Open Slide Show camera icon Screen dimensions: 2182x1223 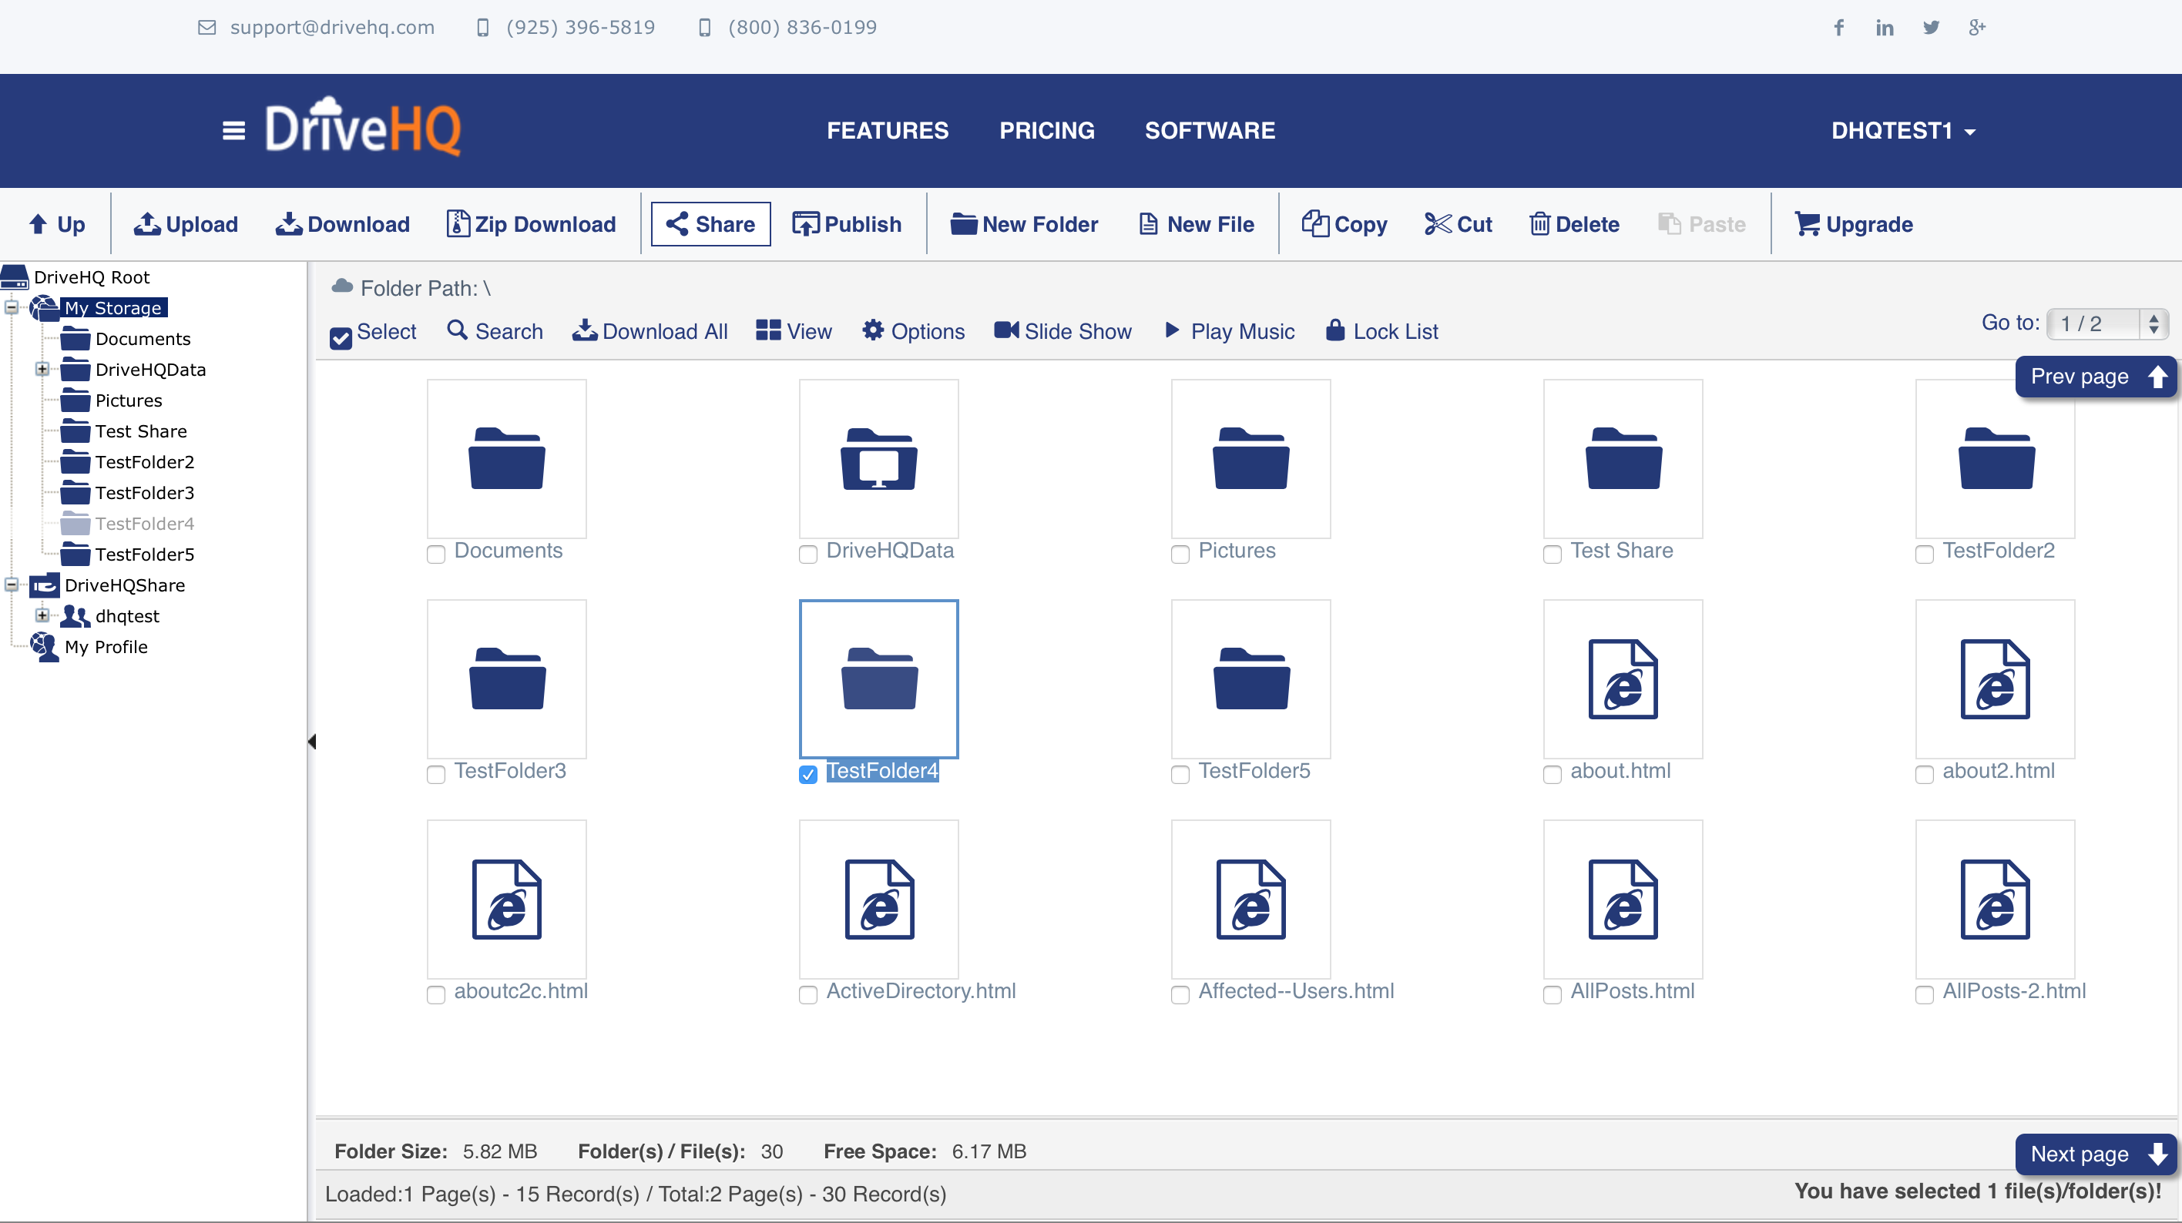1006,330
